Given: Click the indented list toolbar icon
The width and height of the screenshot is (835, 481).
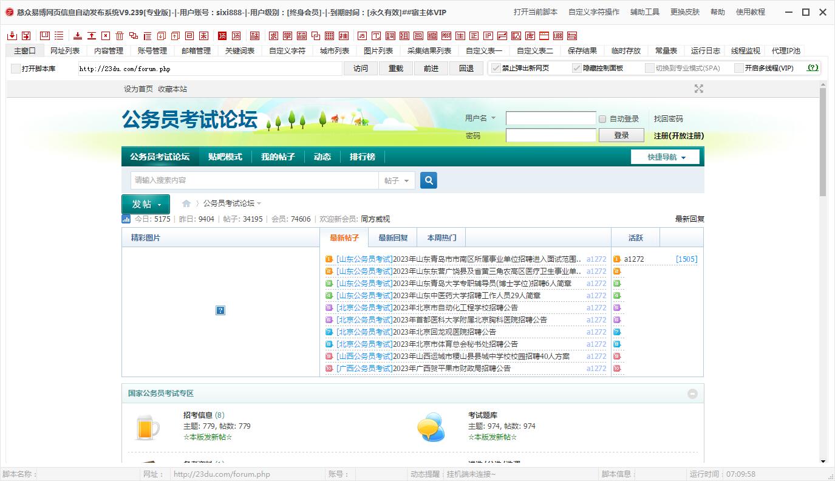Looking at the screenshot, I should coord(147,36).
